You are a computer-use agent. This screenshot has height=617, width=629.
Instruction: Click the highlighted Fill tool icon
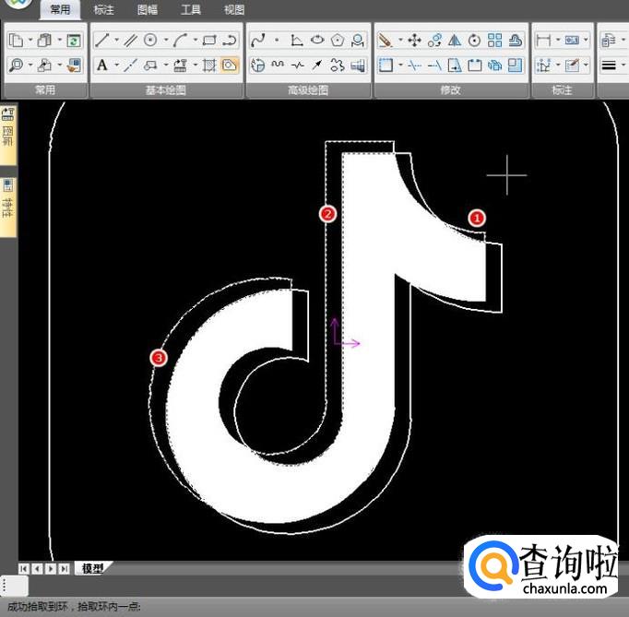point(230,65)
